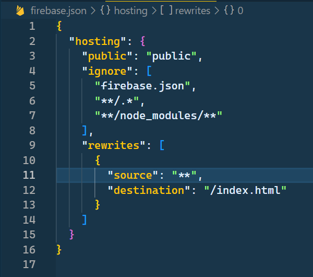The width and height of the screenshot is (313, 277).
Task: Click the "source" key on line 11
Action: (133, 175)
